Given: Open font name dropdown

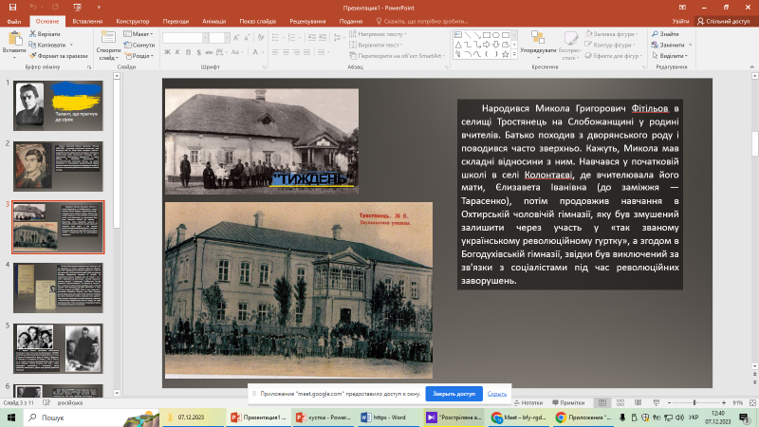Looking at the screenshot, I should (205, 38).
